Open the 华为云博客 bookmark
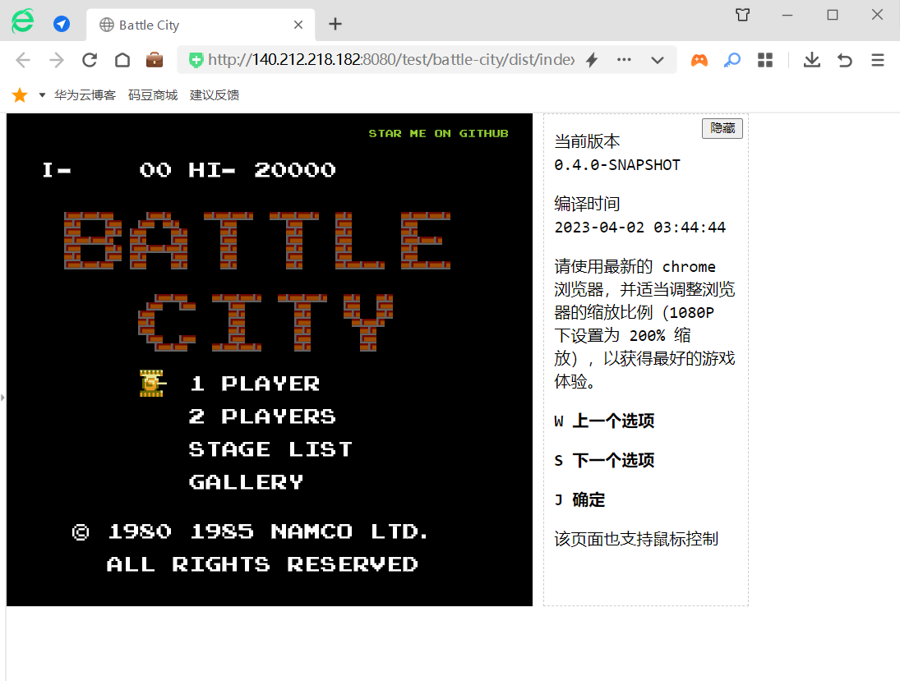The height and width of the screenshot is (681, 900). point(85,95)
